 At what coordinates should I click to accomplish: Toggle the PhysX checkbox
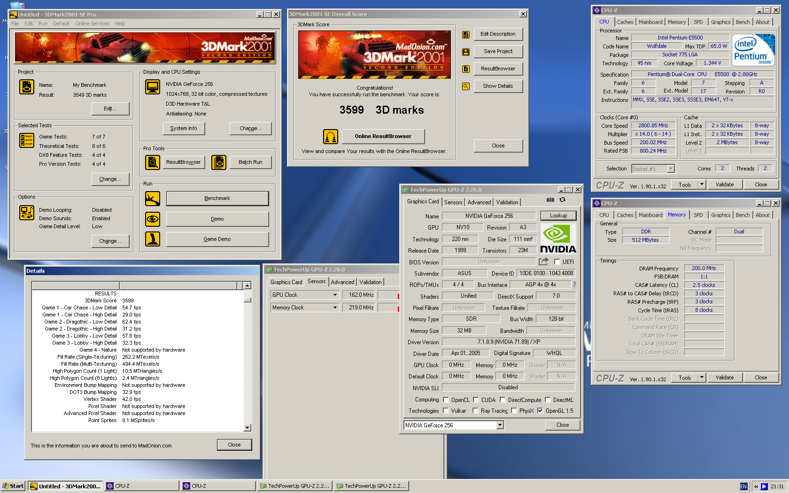pos(514,411)
